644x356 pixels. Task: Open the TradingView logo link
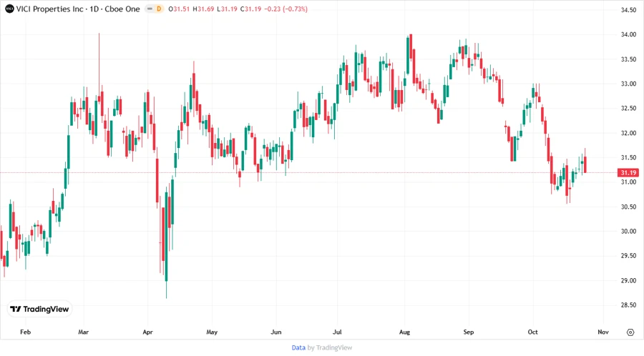[40, 310]
